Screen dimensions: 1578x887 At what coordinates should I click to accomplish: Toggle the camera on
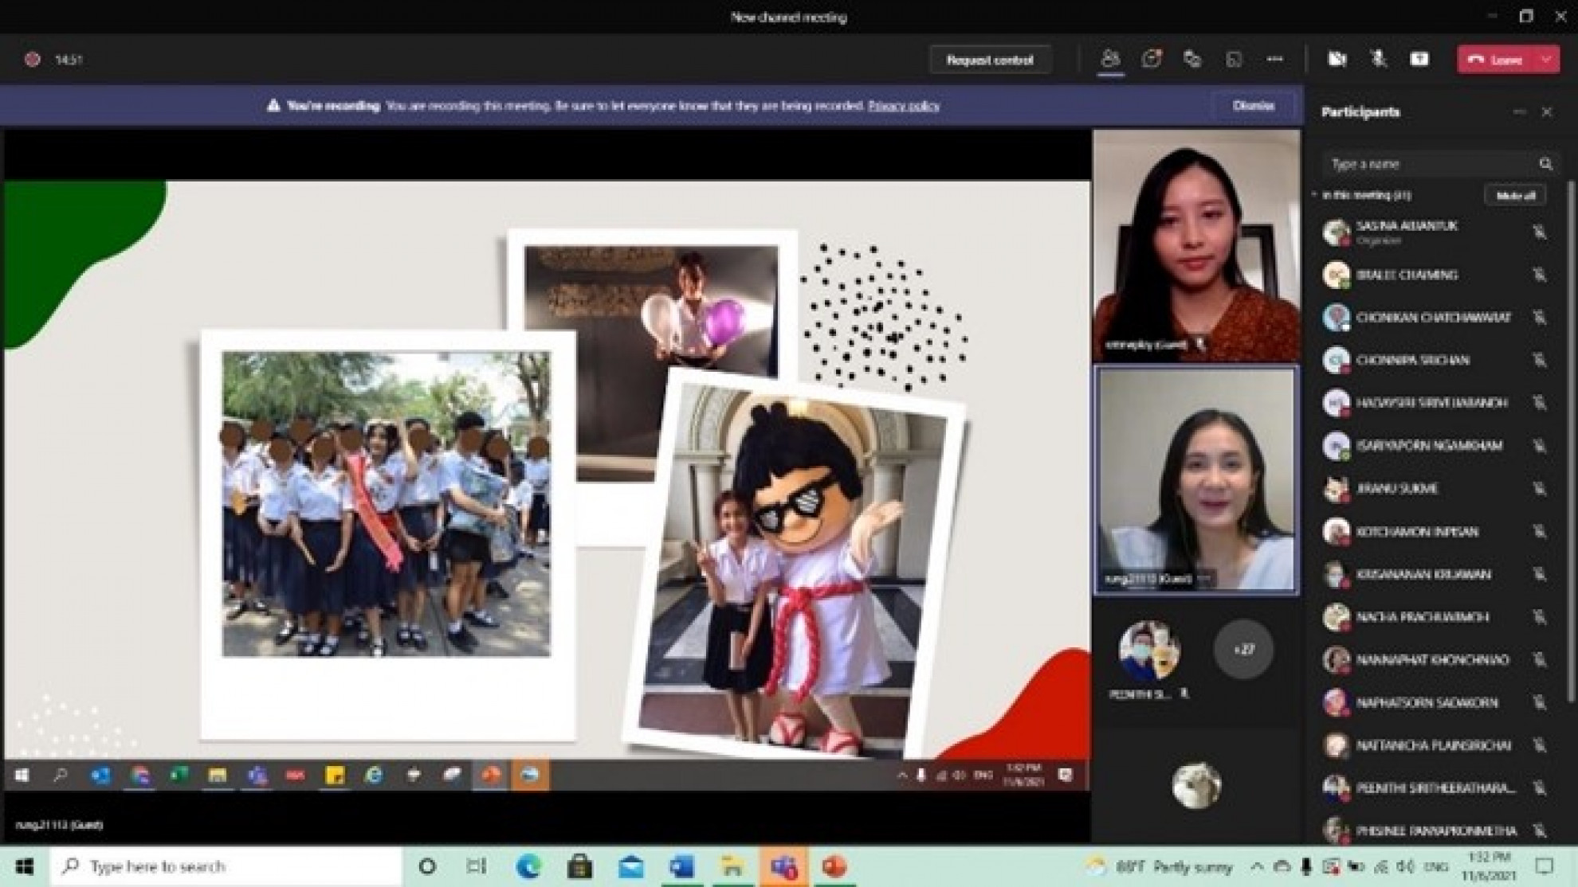point(1337,59)
